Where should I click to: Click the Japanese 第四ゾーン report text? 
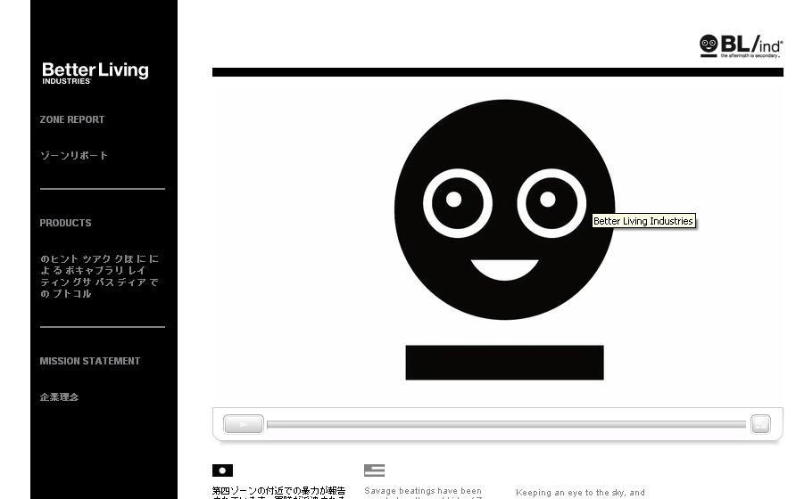click(278, 493)
